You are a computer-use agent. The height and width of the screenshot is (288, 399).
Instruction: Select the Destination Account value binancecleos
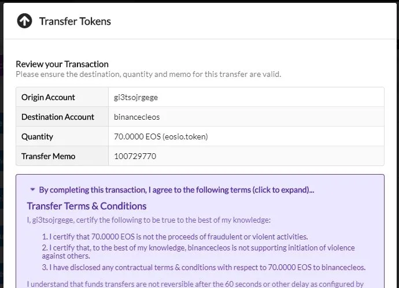(136, 117)
